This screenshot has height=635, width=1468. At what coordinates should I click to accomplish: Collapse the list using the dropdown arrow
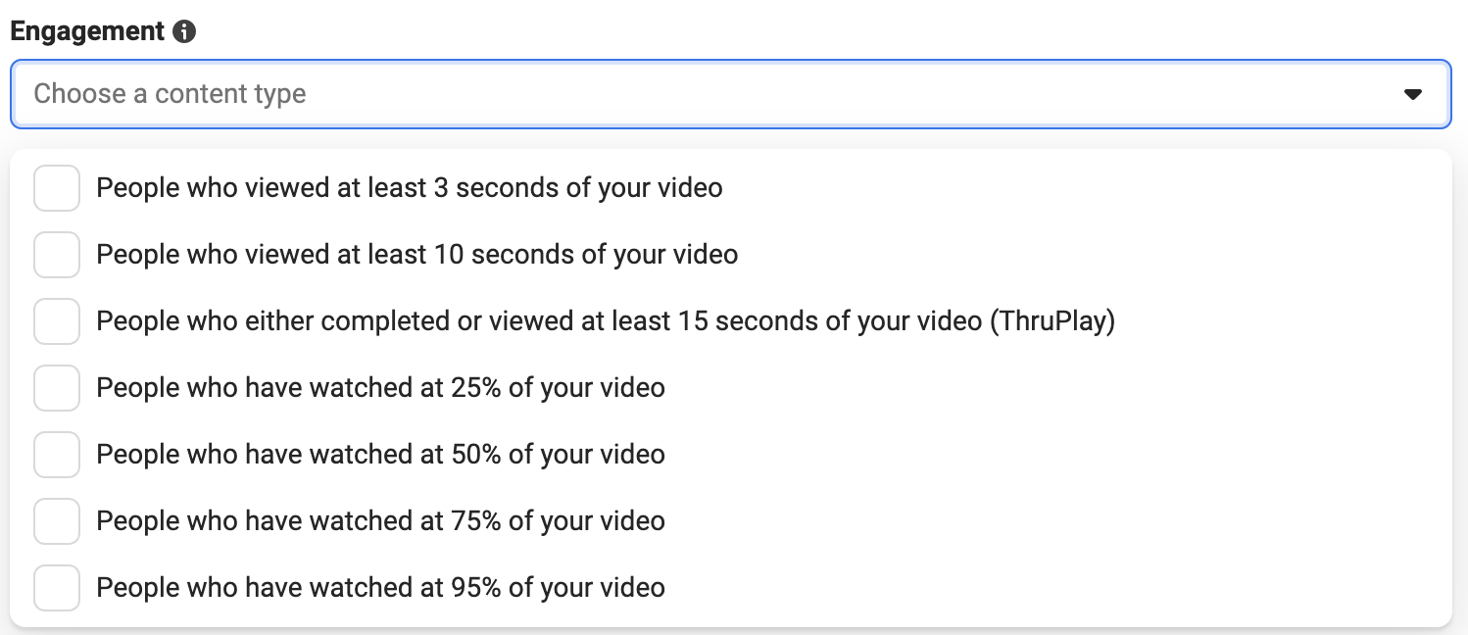pyautogui.click(x=1412, y=94)
